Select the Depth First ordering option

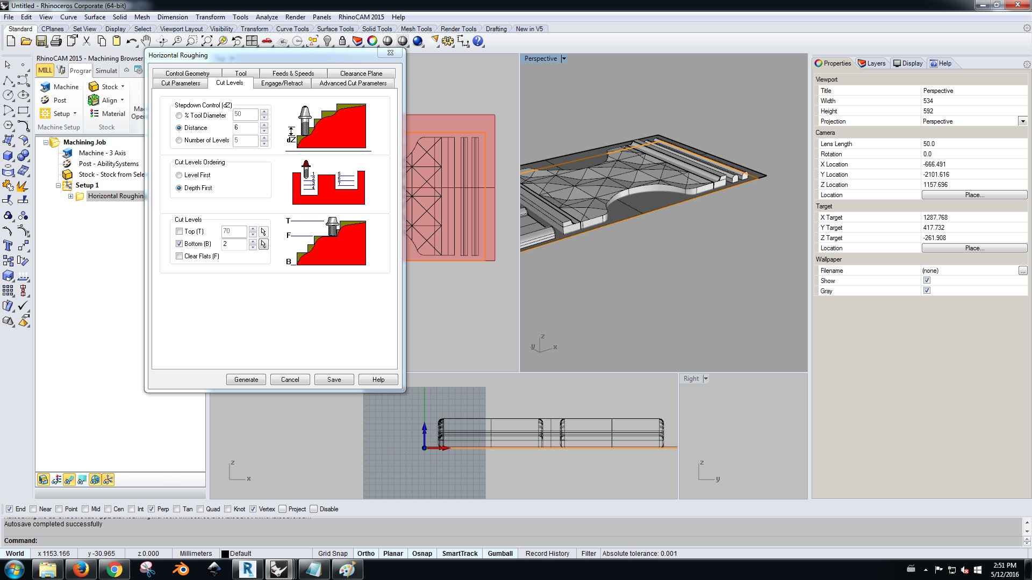179,188
